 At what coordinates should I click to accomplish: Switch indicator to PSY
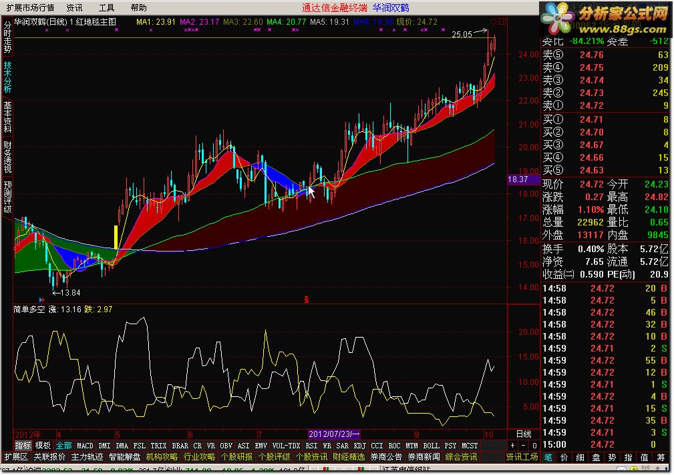click(x=450, y=446)
